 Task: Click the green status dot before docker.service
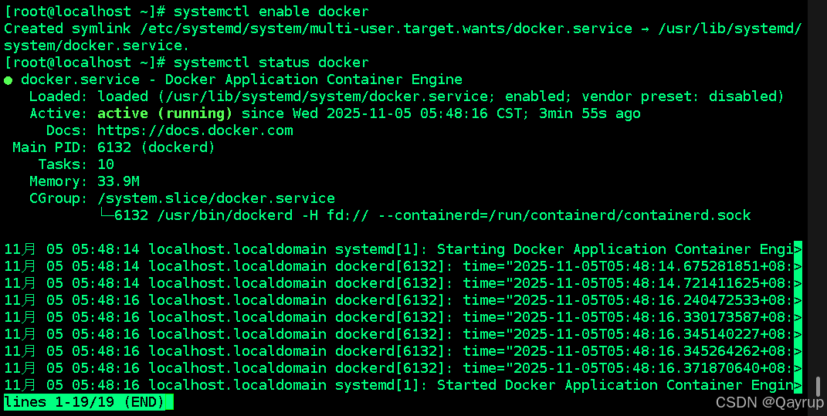pos(8,80)
